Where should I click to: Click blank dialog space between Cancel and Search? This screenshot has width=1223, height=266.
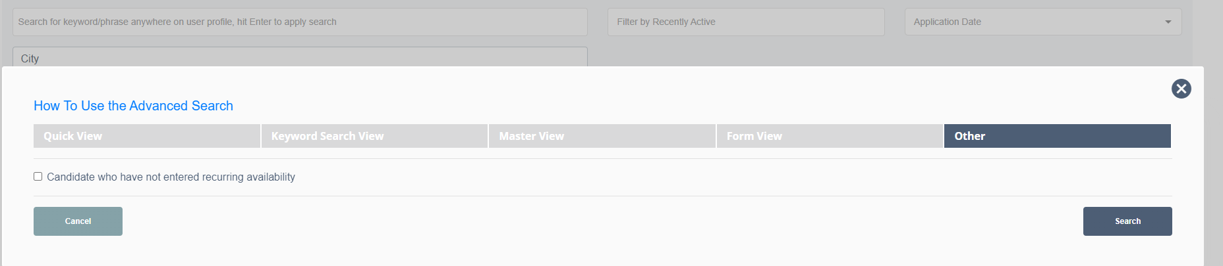click(593, 221)
